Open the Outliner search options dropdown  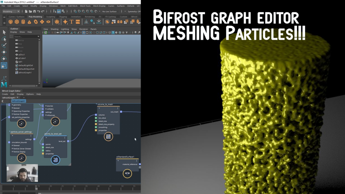click(38, 36)
